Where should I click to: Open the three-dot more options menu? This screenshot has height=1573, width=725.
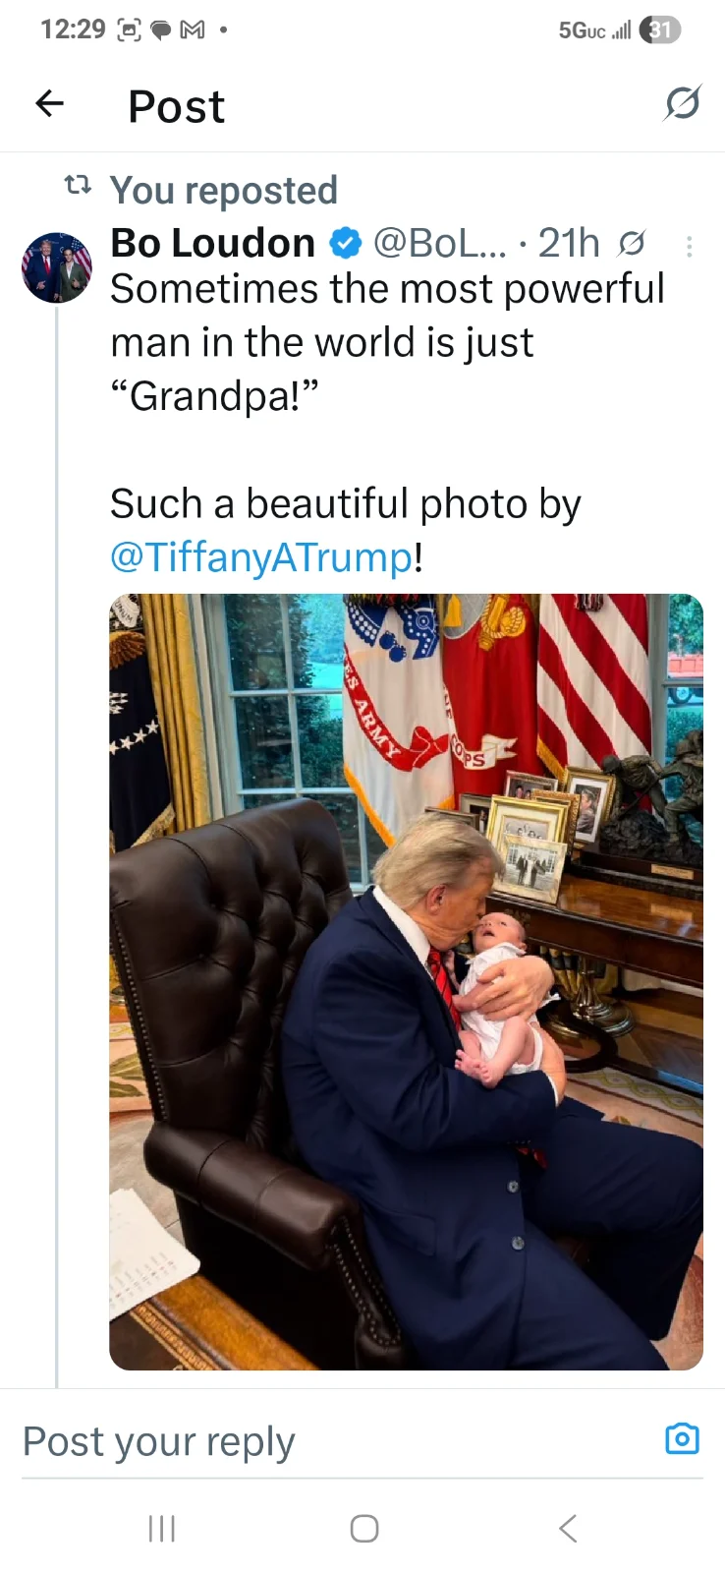click(x=690, y=246)
